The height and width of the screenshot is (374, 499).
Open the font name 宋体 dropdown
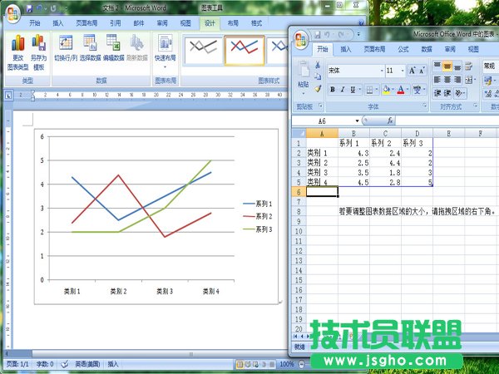click(382, 71)
